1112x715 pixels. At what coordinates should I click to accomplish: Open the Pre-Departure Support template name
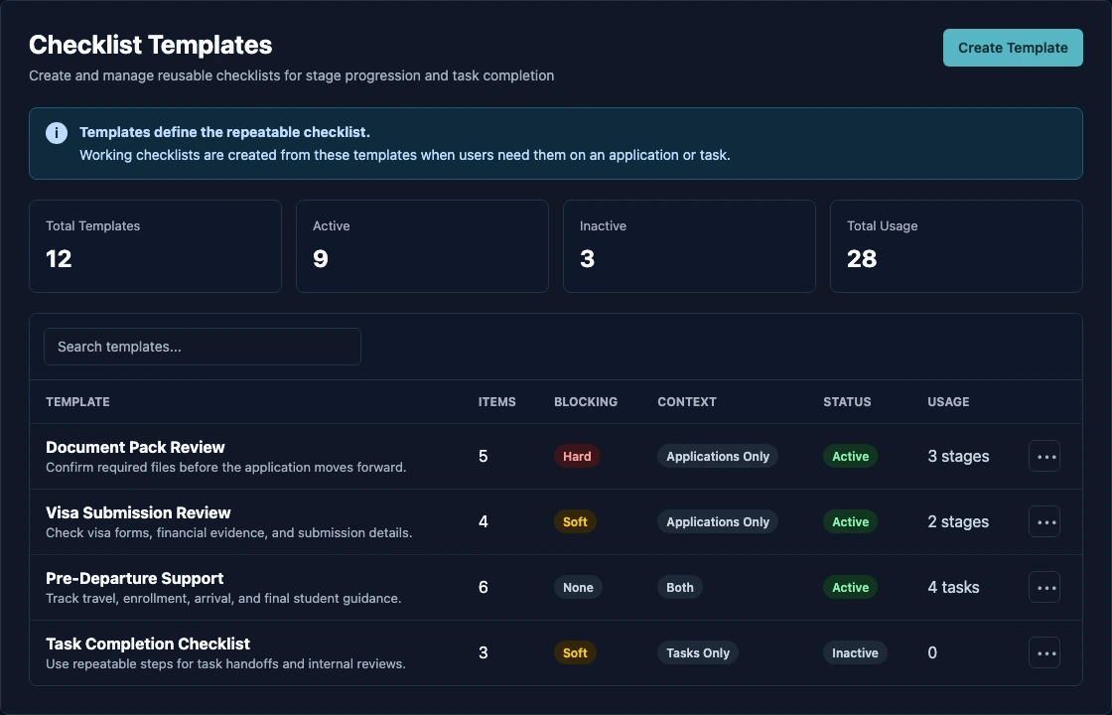(135, 578)
